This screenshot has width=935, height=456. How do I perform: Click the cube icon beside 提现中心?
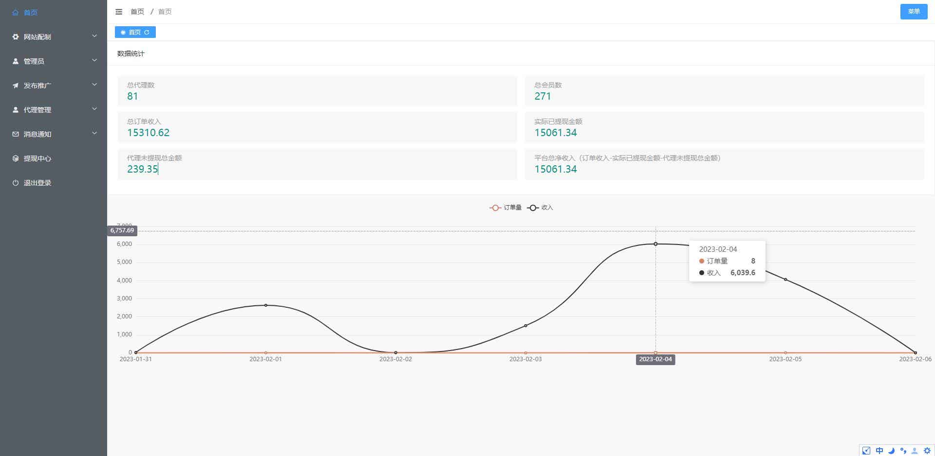point(16,158)
